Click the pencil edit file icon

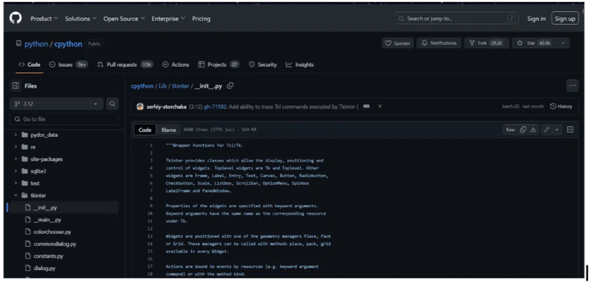click(547, 129)
